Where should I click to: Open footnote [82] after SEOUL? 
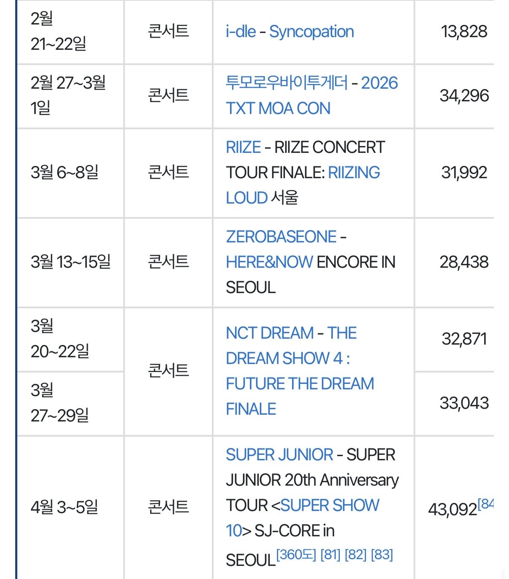tap(355, 555)
